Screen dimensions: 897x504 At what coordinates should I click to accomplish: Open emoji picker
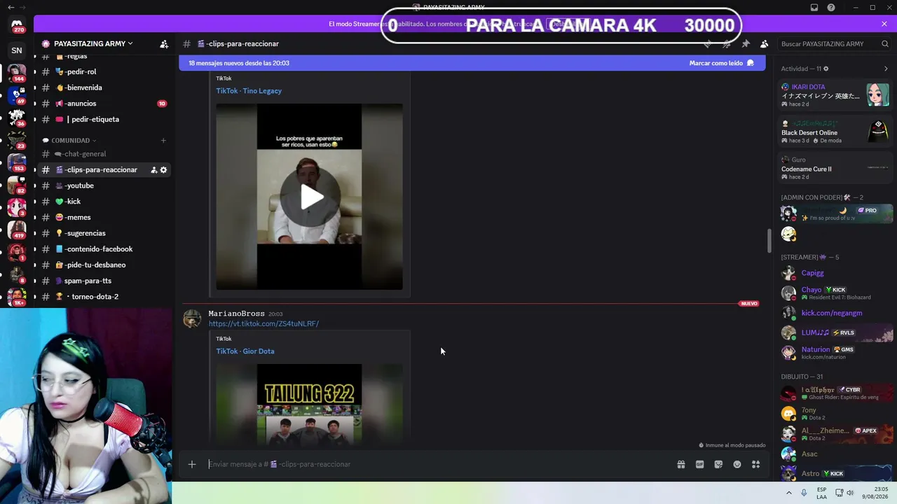coord(737,464)
